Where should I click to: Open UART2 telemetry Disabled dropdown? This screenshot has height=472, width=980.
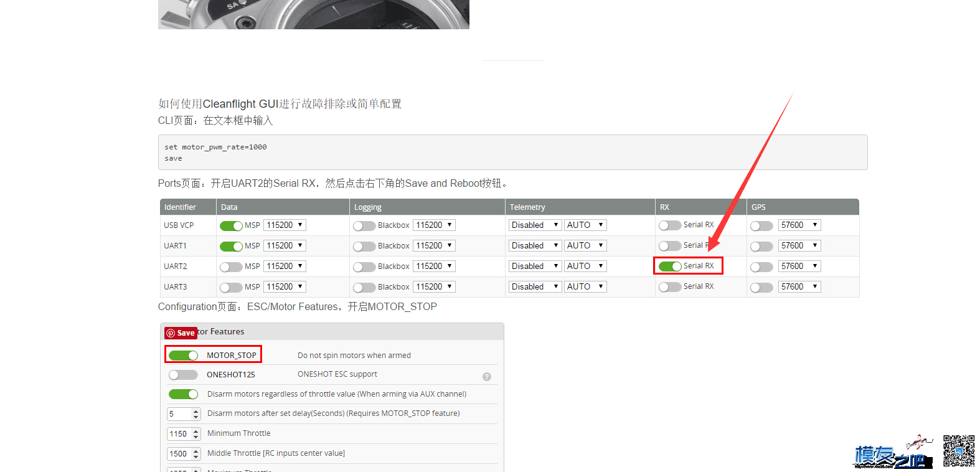(535, 266)
